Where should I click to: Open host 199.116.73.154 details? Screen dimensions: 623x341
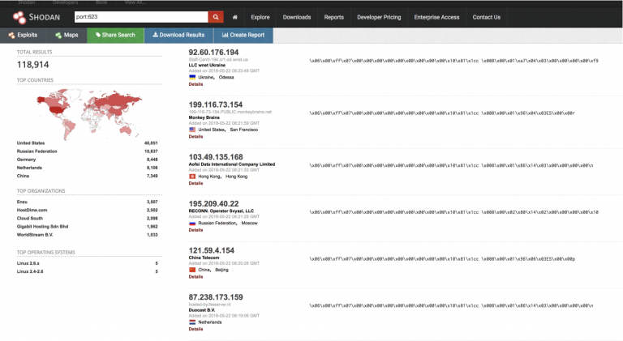[215, 104]
